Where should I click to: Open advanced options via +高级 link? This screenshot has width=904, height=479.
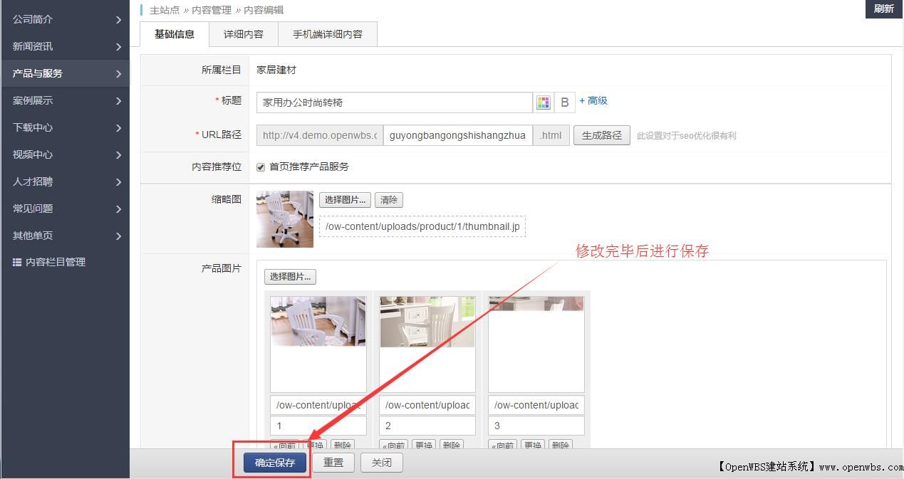(x=592, y=100)
